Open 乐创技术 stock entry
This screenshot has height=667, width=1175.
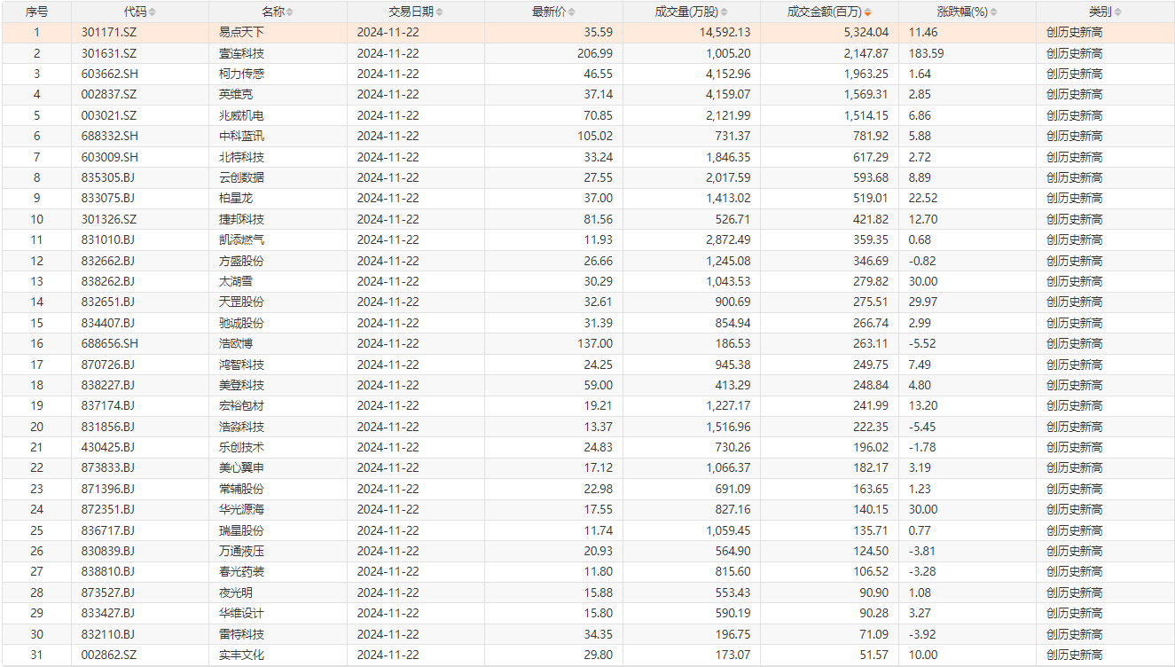[x=241, y=447]
